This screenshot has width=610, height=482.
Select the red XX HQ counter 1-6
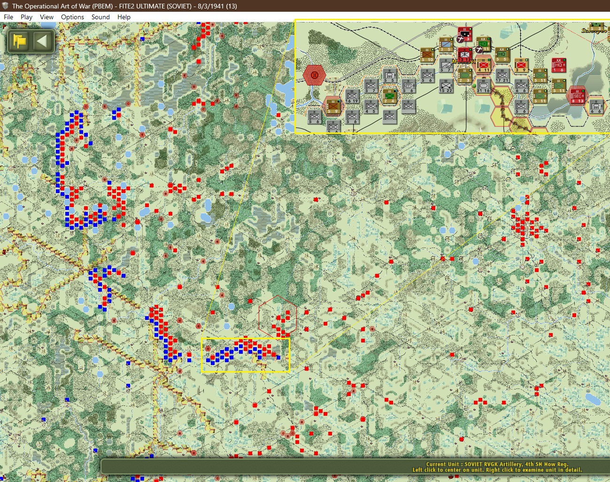click(558, 65)
